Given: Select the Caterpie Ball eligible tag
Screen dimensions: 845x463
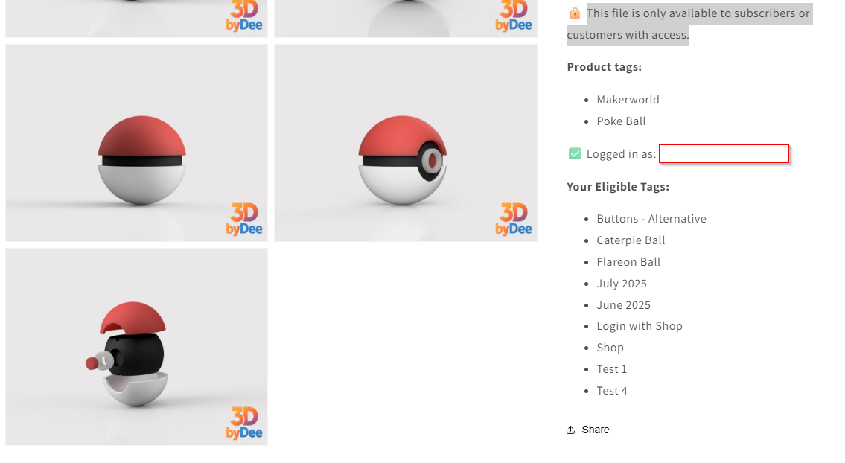Looking at the screenshot, I should coord(631,240).
